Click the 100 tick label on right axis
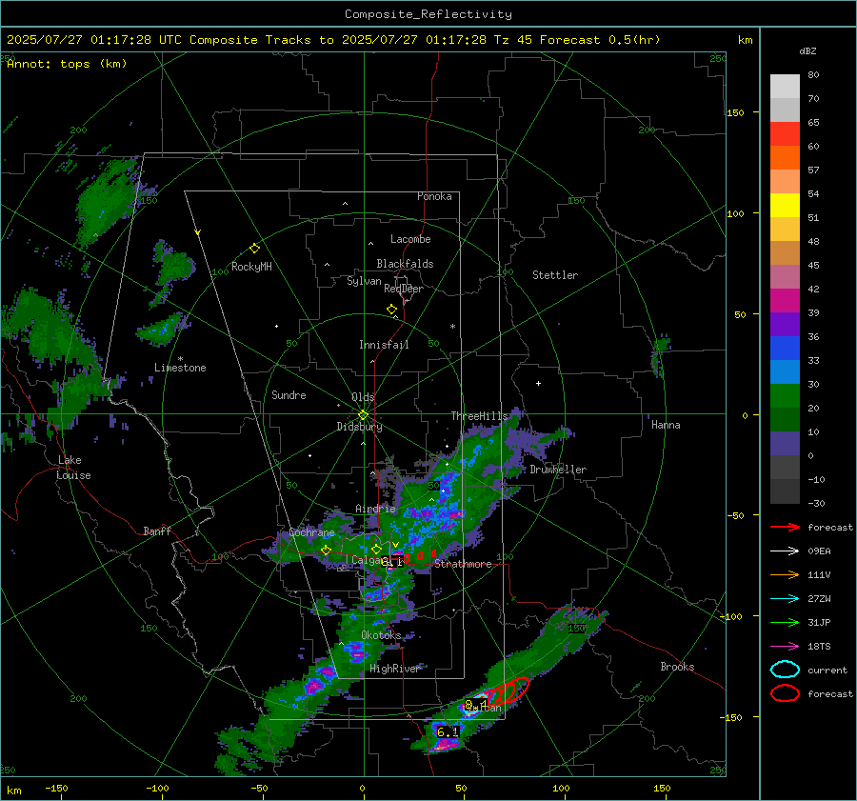Viewport: 857px width, 801px height. [735, 213]
